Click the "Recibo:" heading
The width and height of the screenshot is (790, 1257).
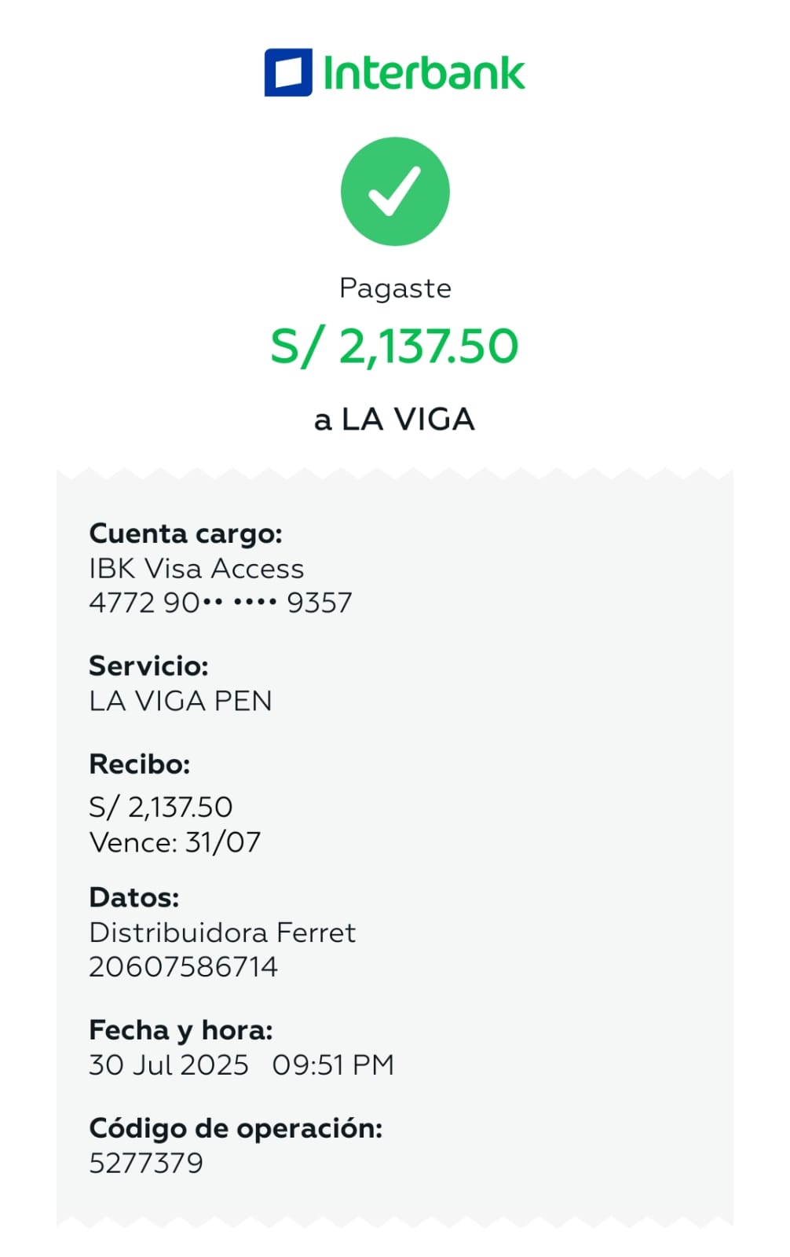click(x=140, y=764)
